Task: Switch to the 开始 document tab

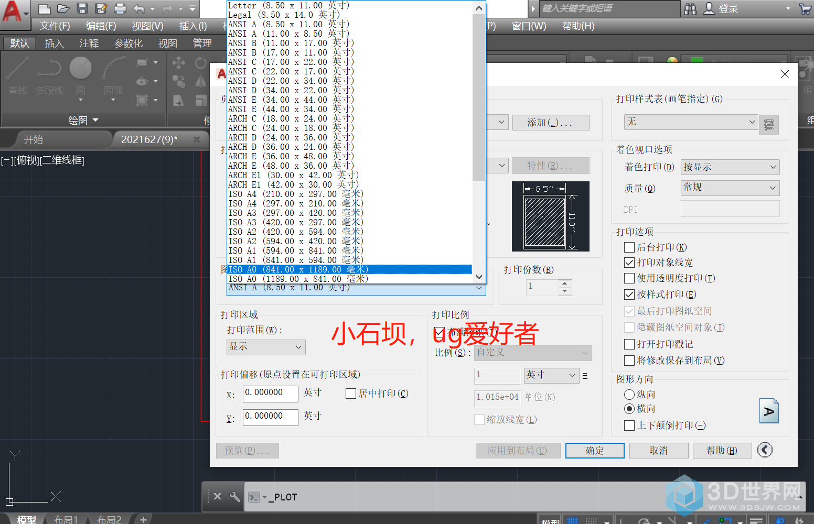Action: click(x=34, y=139)
